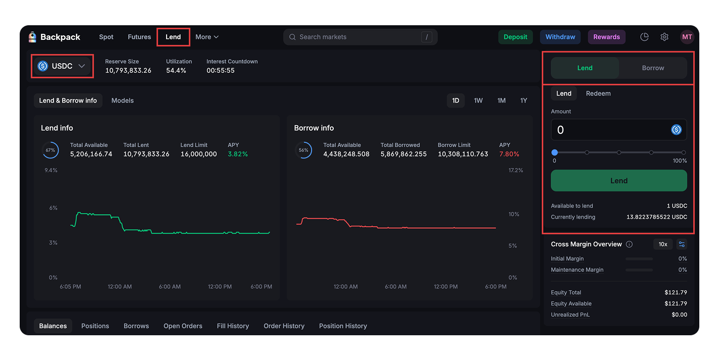719x360 pixels.
Task: Open the settings gear
Action: (x=664, y=37)
